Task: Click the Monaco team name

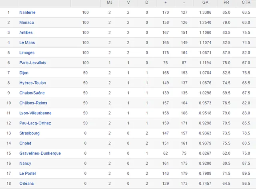Action: pos(26,22)
